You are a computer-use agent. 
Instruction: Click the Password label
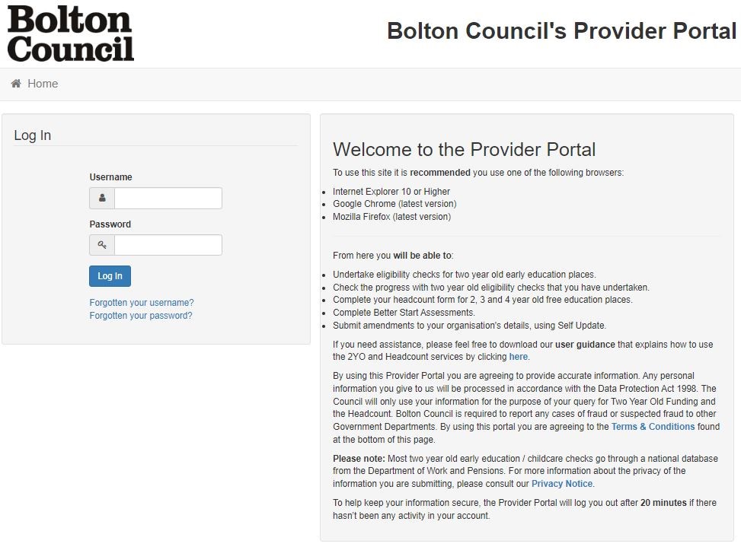110,224
